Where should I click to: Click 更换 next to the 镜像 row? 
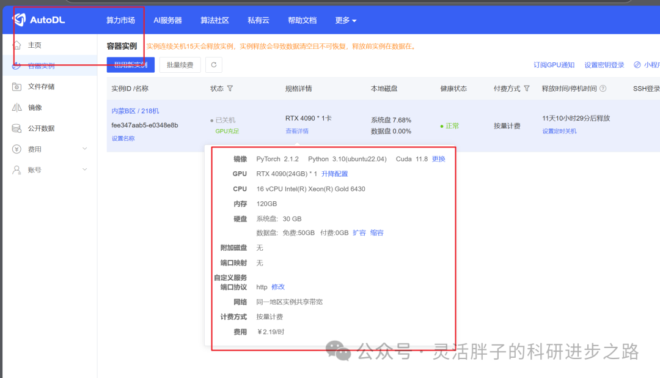tap(439, 159)
